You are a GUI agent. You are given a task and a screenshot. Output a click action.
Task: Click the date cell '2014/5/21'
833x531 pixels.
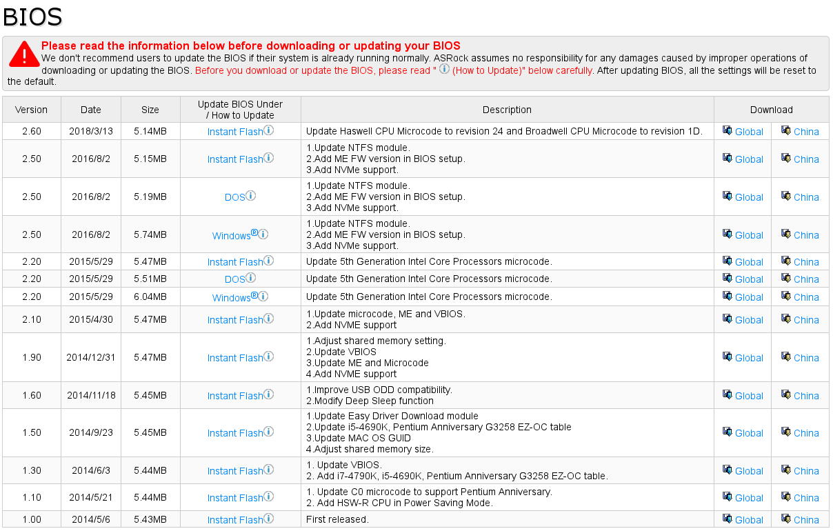tap(91, 497)
